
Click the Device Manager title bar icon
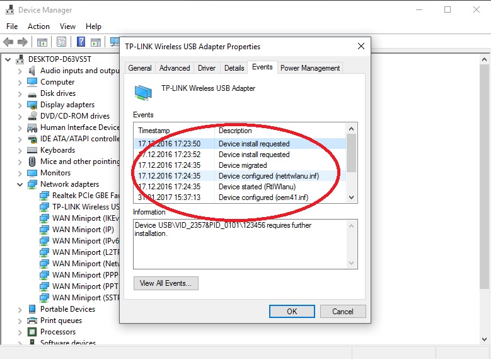point(9,9)
